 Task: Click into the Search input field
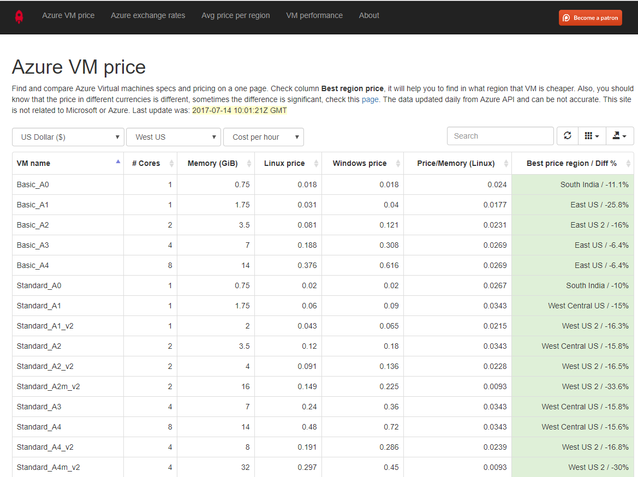[x=500, y=136]
